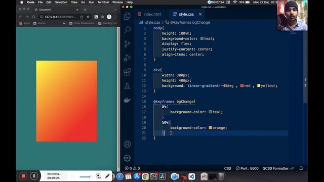Viewport: 324px width, 182px height.
Task: Open the Run menu
Action: (91, 2)
